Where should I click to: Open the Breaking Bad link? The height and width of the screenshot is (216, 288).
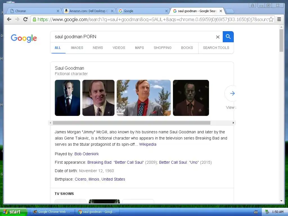click(x=99, y=162)
